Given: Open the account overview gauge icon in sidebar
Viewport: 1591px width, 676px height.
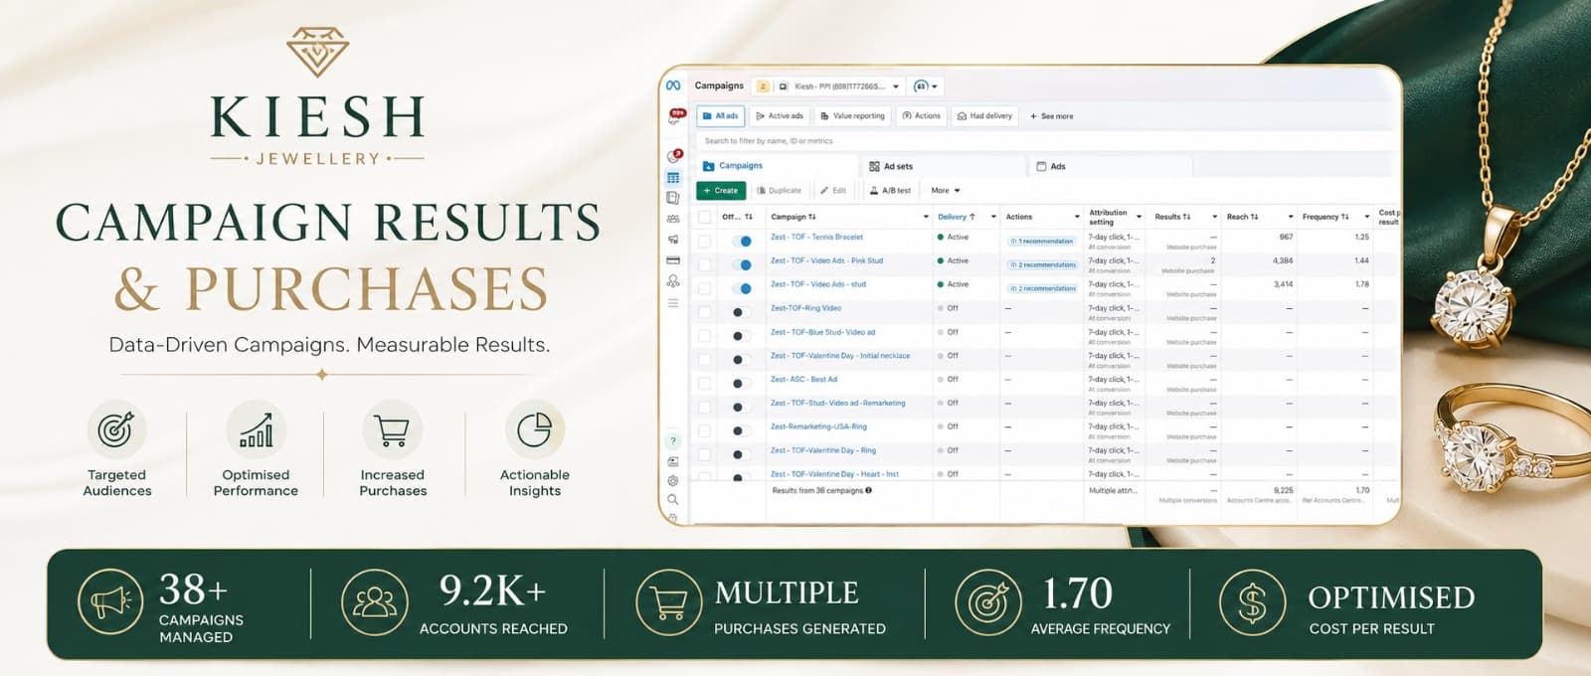Looking at the screenshot, I should point(674,156).
